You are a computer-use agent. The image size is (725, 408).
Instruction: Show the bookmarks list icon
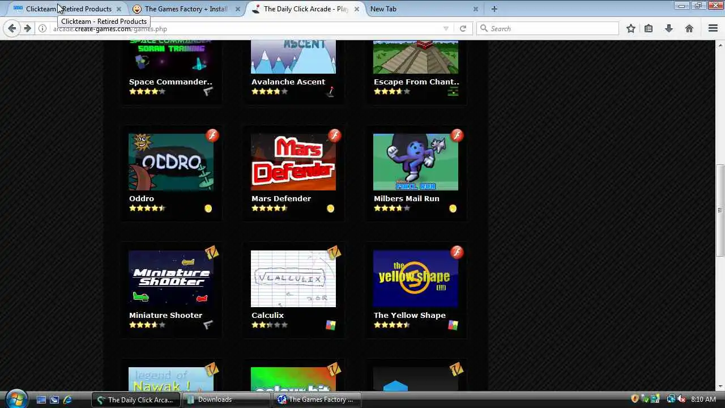click(649, 28)
